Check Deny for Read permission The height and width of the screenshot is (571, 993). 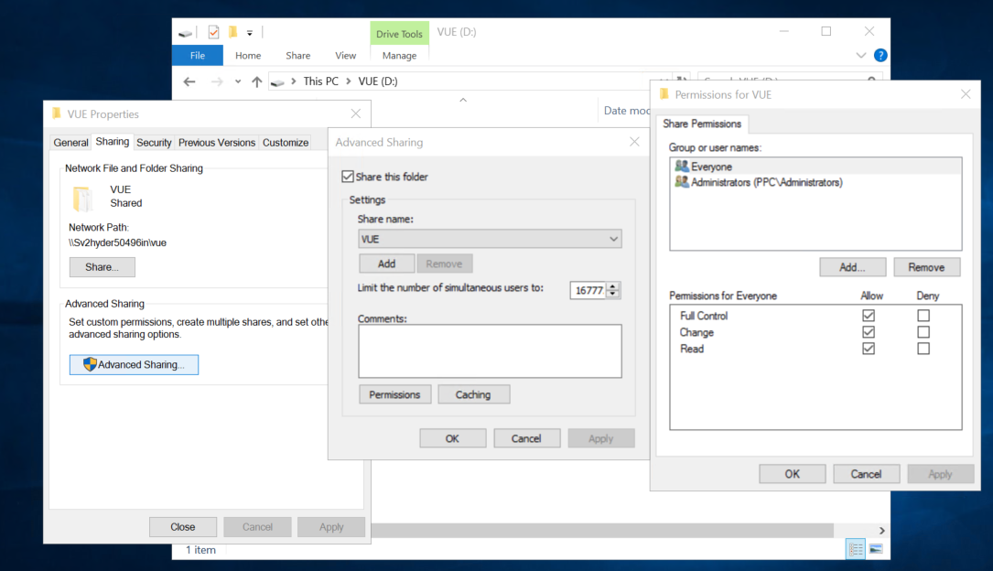[923, 348]
